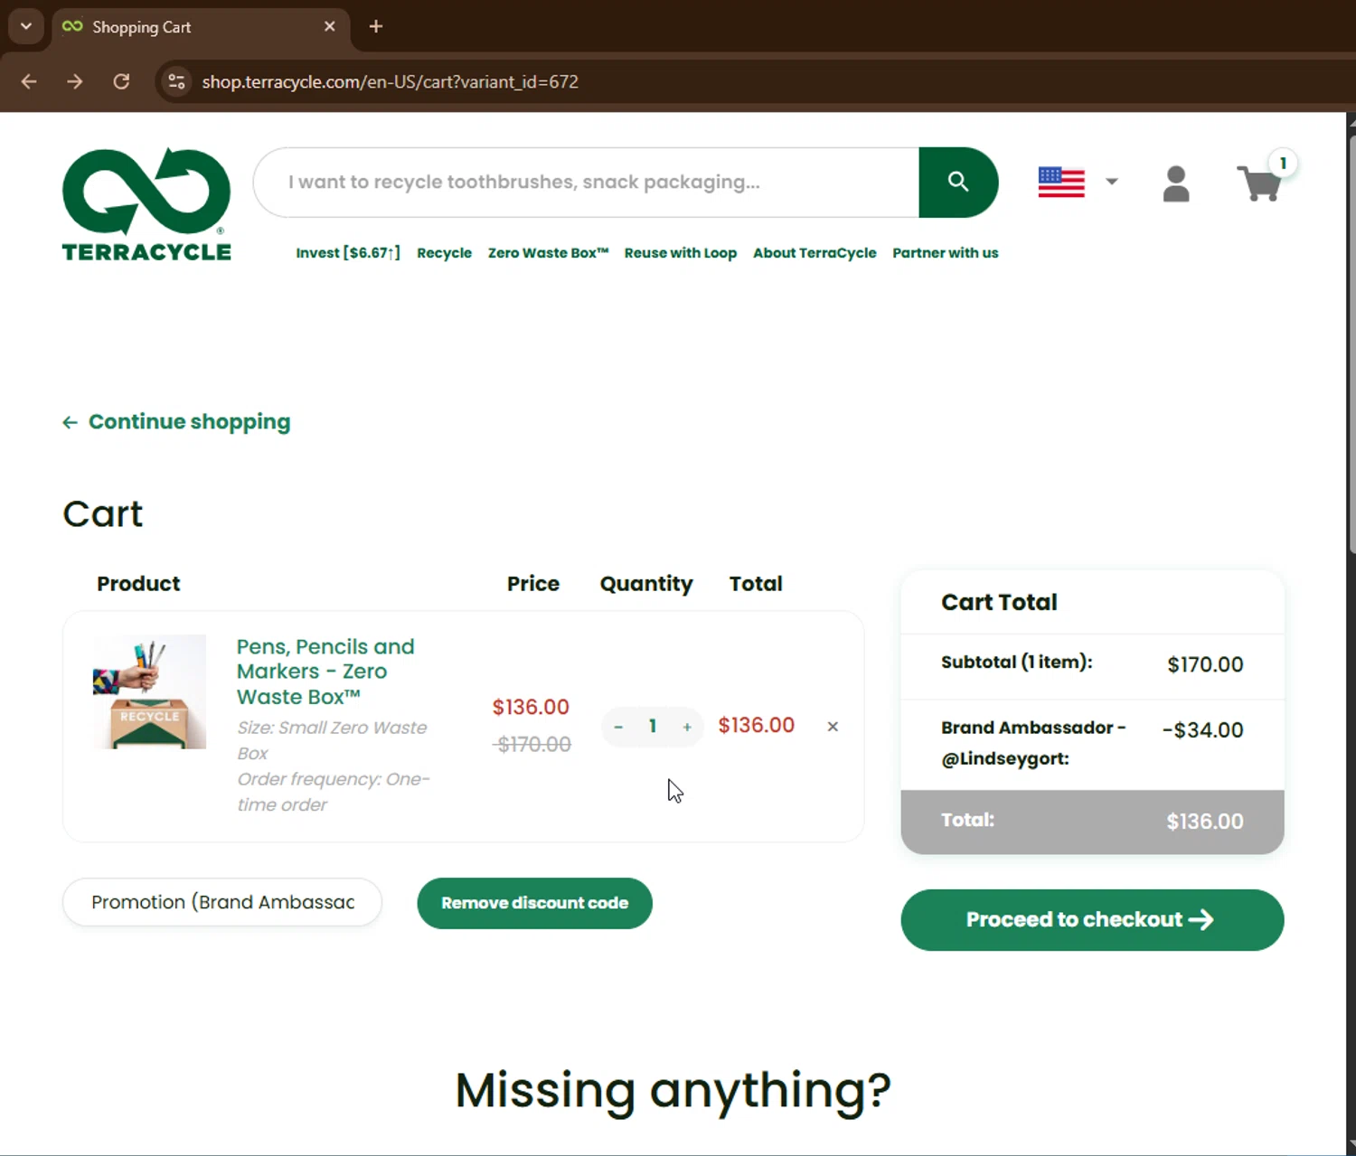
Task: Open the Zero Waste Box menu
Action: click(x=548, y=253)
